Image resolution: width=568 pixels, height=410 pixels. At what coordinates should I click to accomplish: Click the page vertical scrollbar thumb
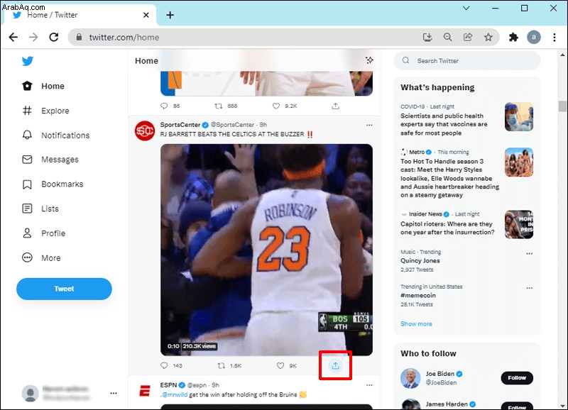[x=562, y=106]
